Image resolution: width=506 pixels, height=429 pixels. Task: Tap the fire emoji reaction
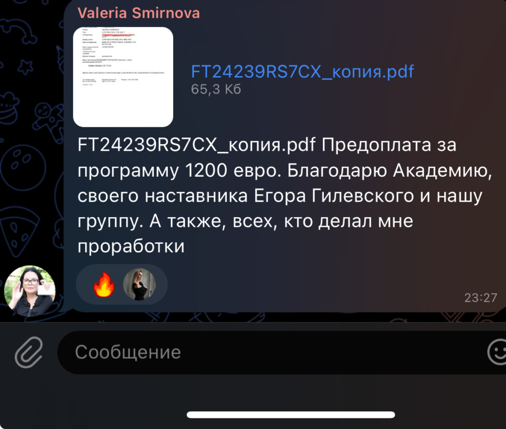103,285
